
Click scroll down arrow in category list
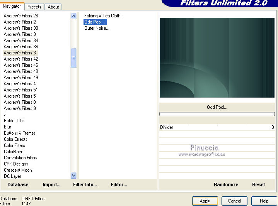click(73, 175)
